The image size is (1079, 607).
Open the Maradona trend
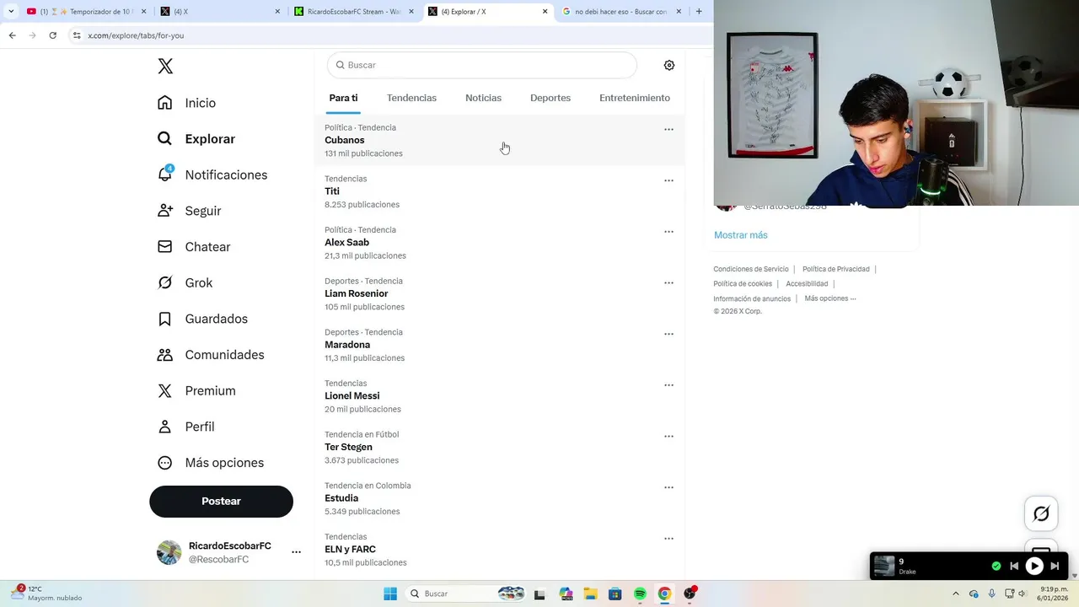click(x=500, y=345)
